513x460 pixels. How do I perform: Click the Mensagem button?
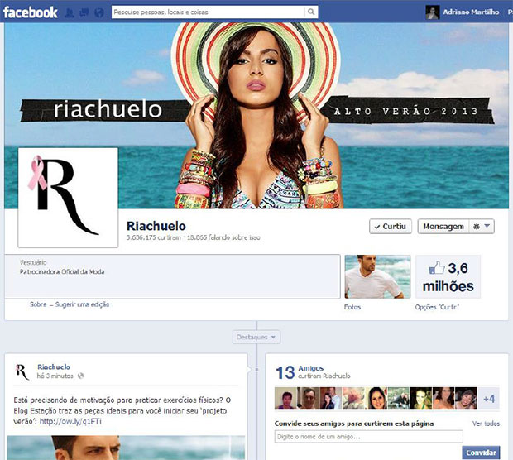tap(443, 227)
